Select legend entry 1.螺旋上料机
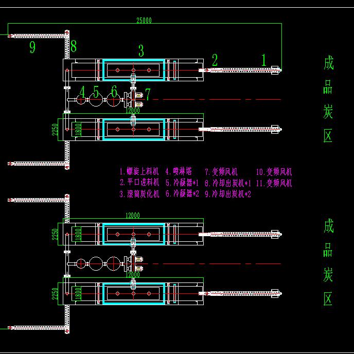Screen dimensions: 354x354 (x=139, y=172)
